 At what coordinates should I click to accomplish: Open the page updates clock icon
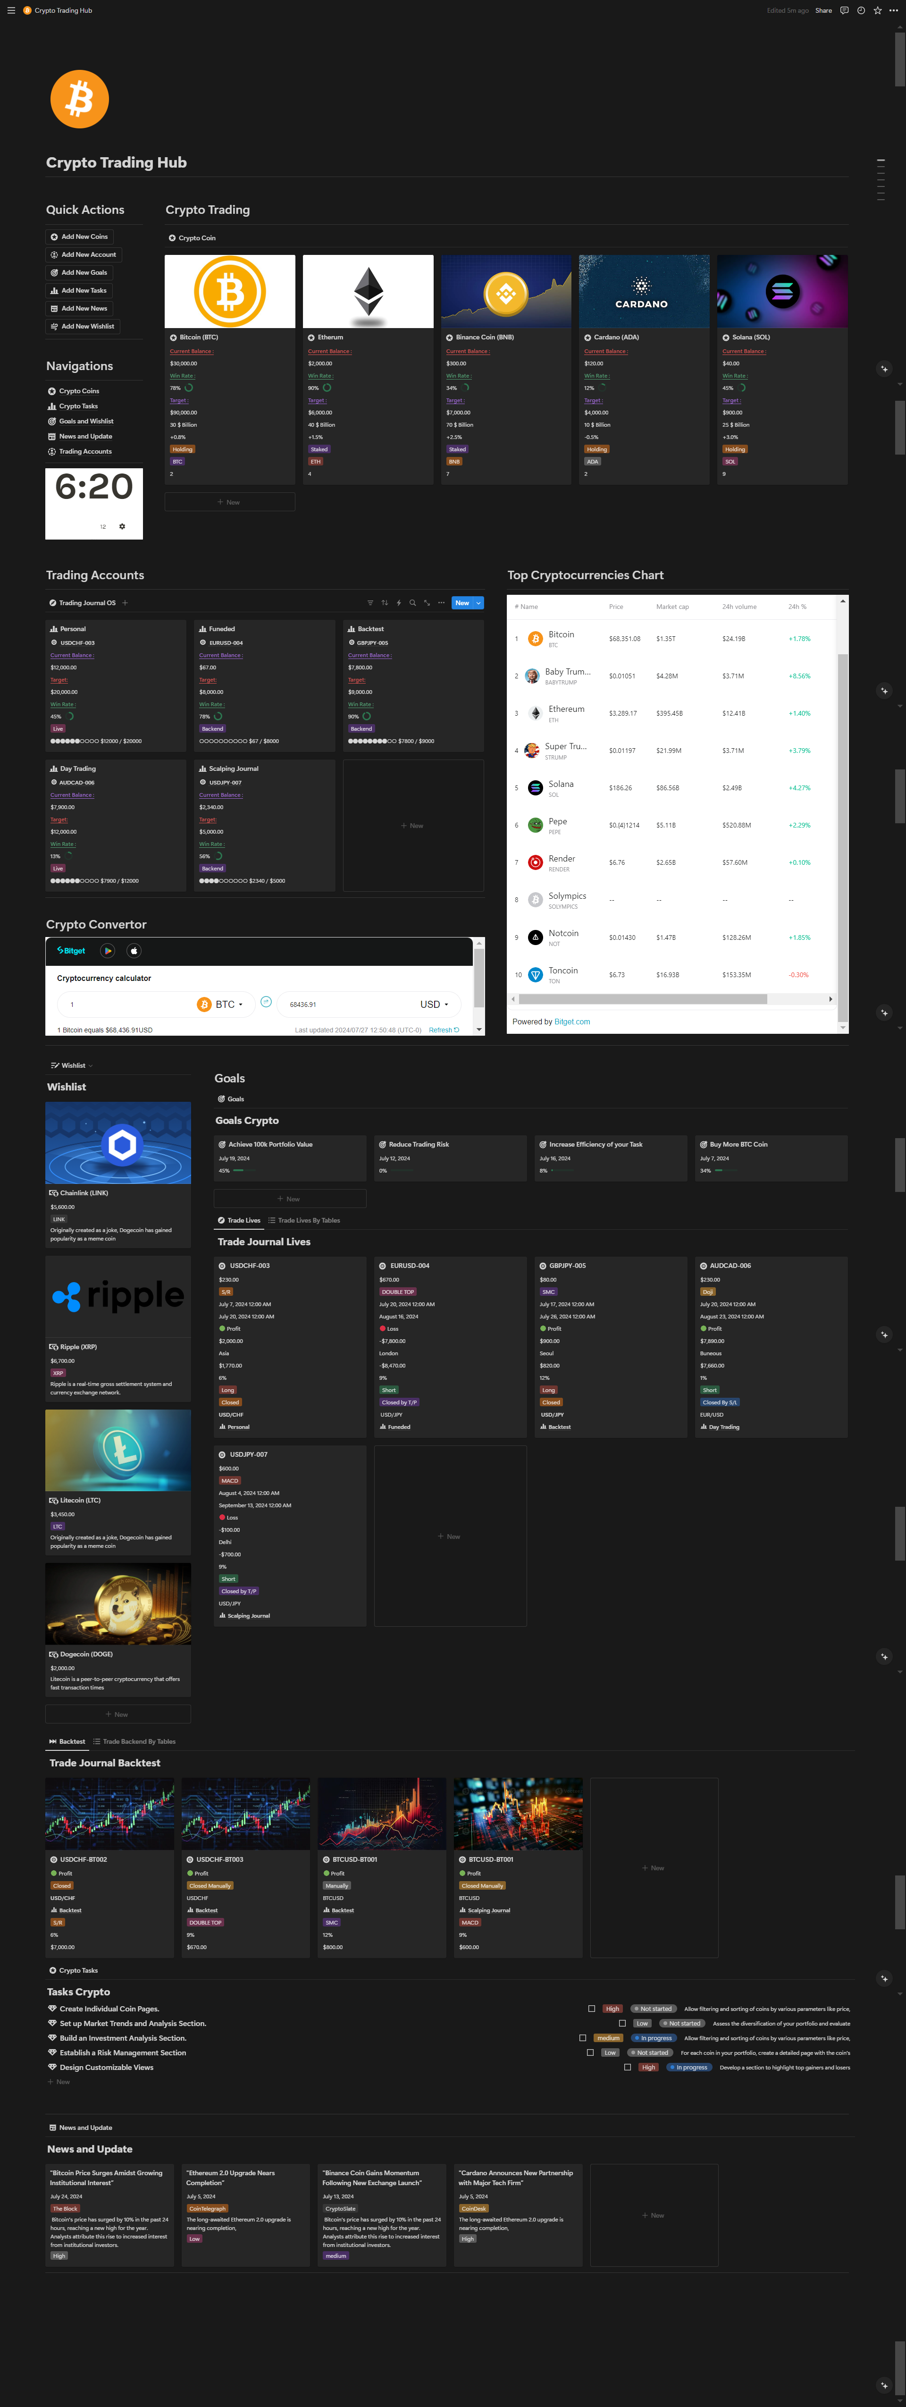[861, 10]
